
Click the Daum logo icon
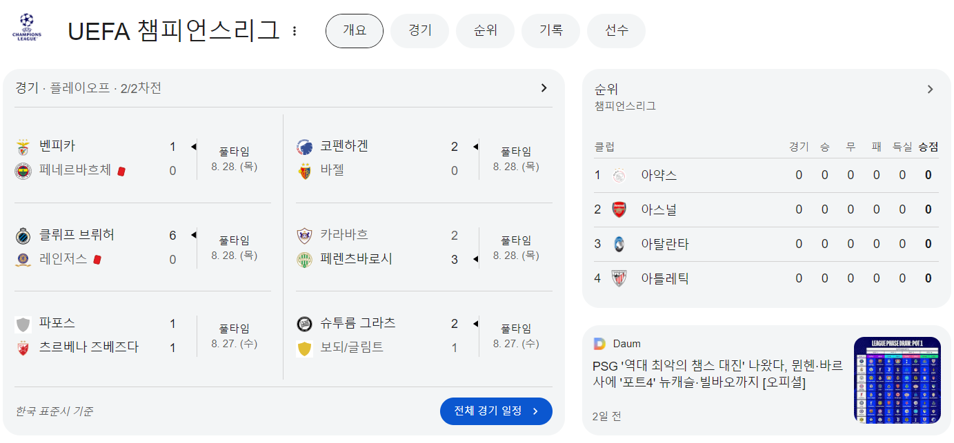coord(599,344)
